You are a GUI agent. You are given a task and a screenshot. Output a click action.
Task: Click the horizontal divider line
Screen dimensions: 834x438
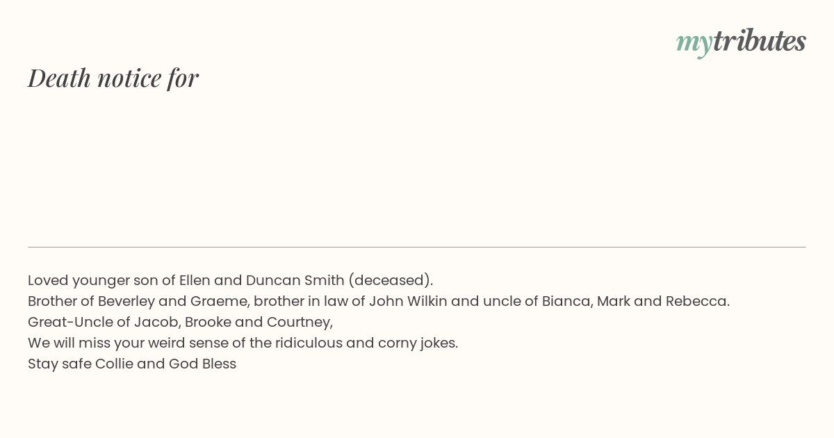(417, 247)
